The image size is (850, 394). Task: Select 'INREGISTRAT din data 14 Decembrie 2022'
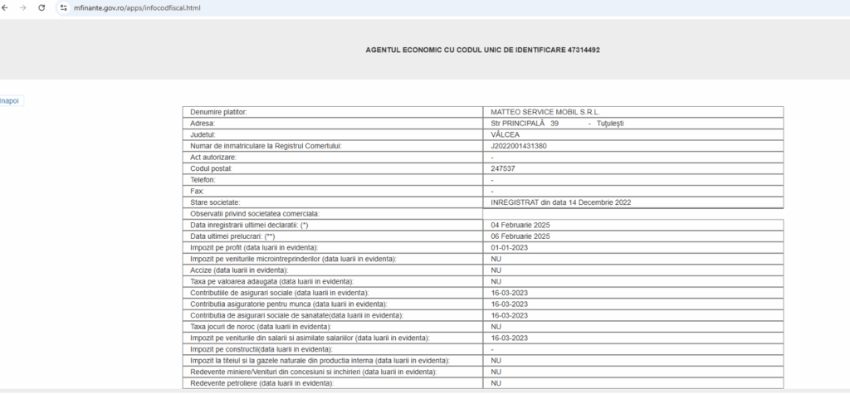point(560,202)
